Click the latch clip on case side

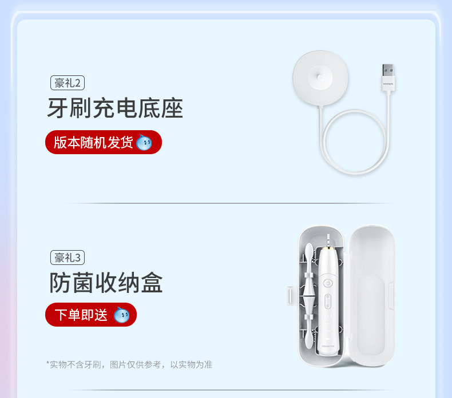click(x=290, y=296)
